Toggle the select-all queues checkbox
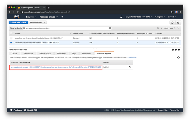 click(x=11, y=34)
